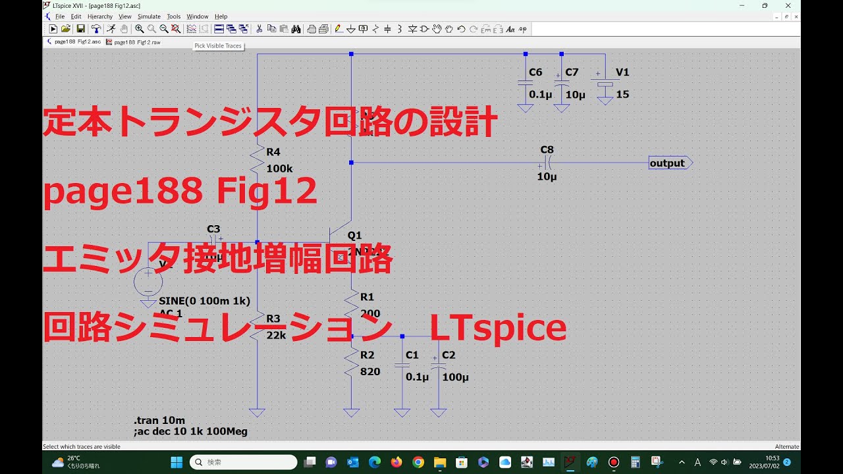Viewport: 843px width, 474px height.
Task: Tile windows using the toolbar icon
Action: click(219, 29)
